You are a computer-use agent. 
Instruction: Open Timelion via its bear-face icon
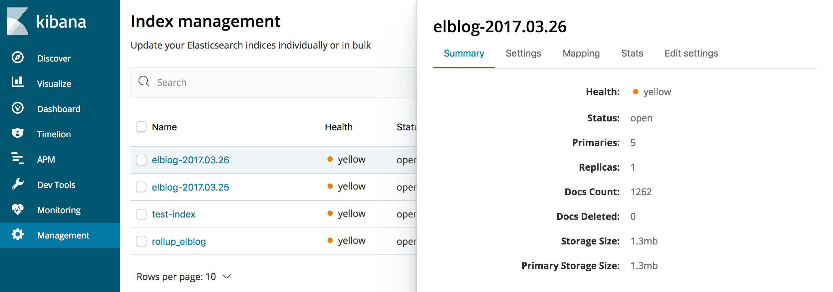[x=17, y=133]
